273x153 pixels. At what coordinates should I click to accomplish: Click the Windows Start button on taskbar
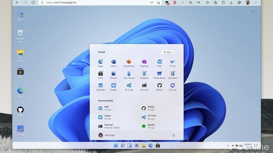tap(116, 145)
